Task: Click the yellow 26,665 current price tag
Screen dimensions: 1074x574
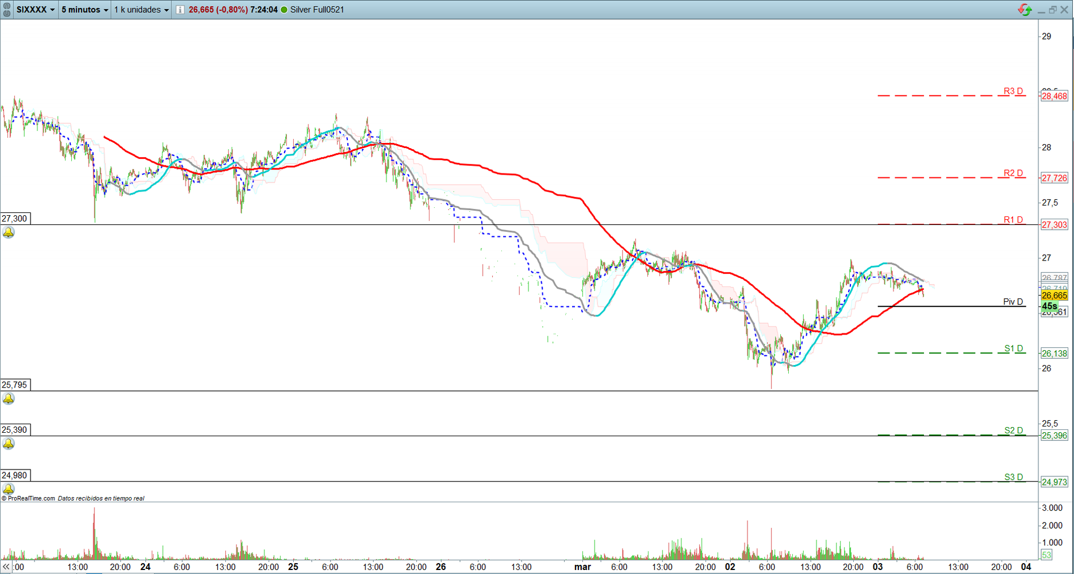Action: coord(1054,296)
